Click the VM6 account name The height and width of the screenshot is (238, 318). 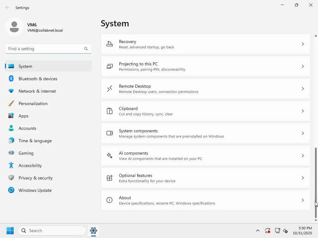32,25
